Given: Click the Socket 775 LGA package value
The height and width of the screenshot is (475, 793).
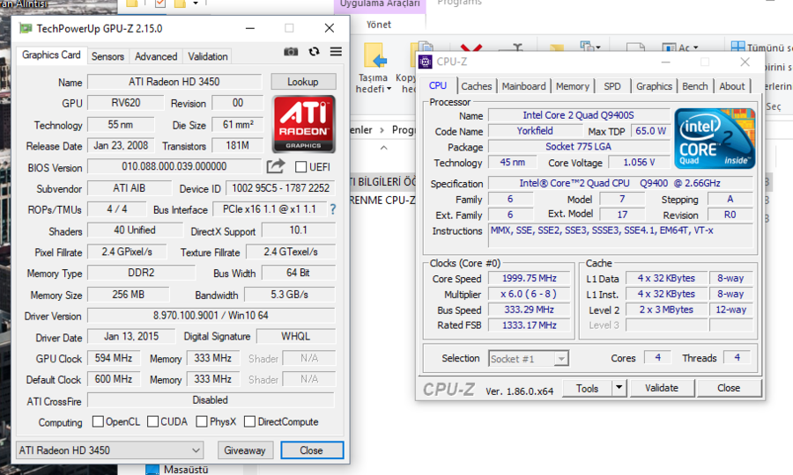Looking at the screenshot, I should click(579, 147).
